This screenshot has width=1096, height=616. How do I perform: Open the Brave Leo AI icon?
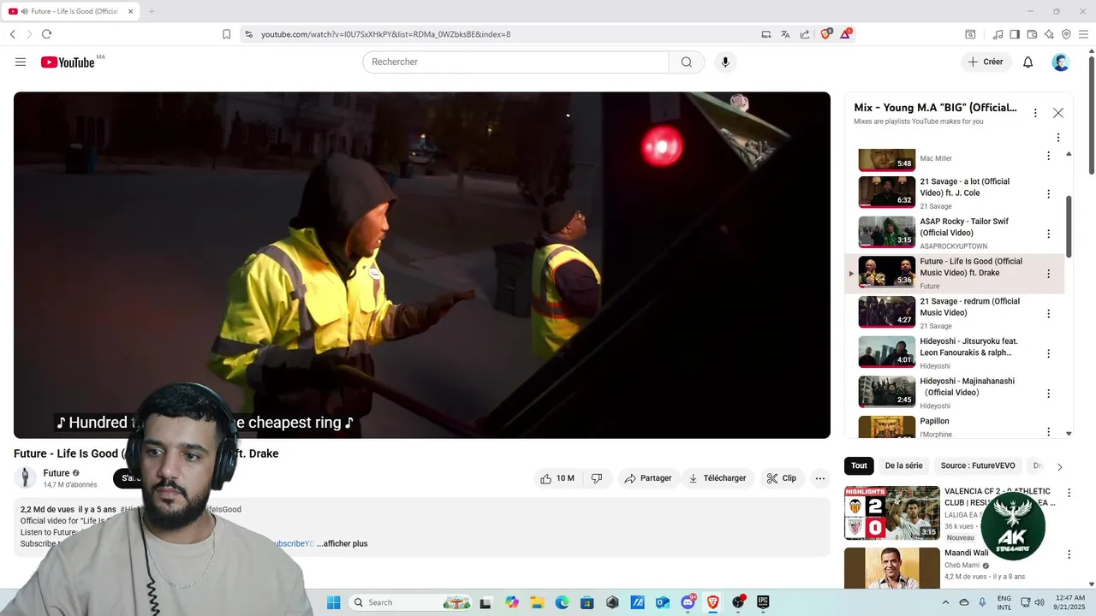(1049, 34)
